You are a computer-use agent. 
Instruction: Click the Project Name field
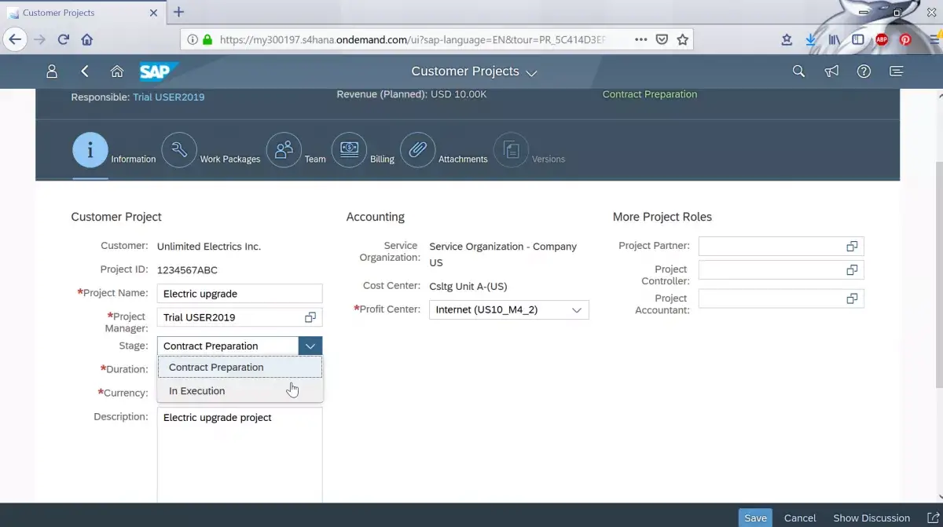pos(240,294)
